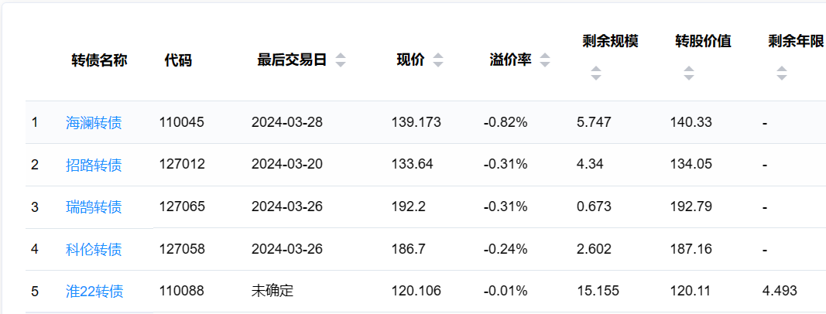Click the 代码 column header
This screenshot has width=826, height=314.
click(178, 60)
